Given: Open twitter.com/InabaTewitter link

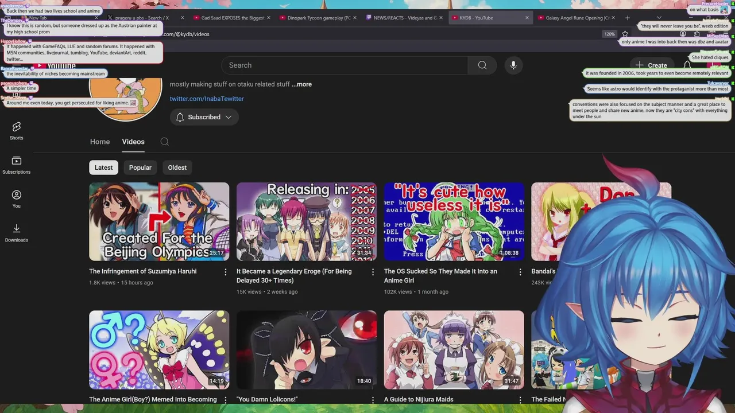Looking at the screenshot, I should pos(207,99).
